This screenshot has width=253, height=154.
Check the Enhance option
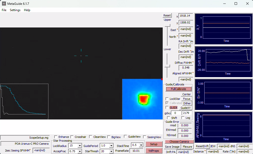click(x=56, y=137)
